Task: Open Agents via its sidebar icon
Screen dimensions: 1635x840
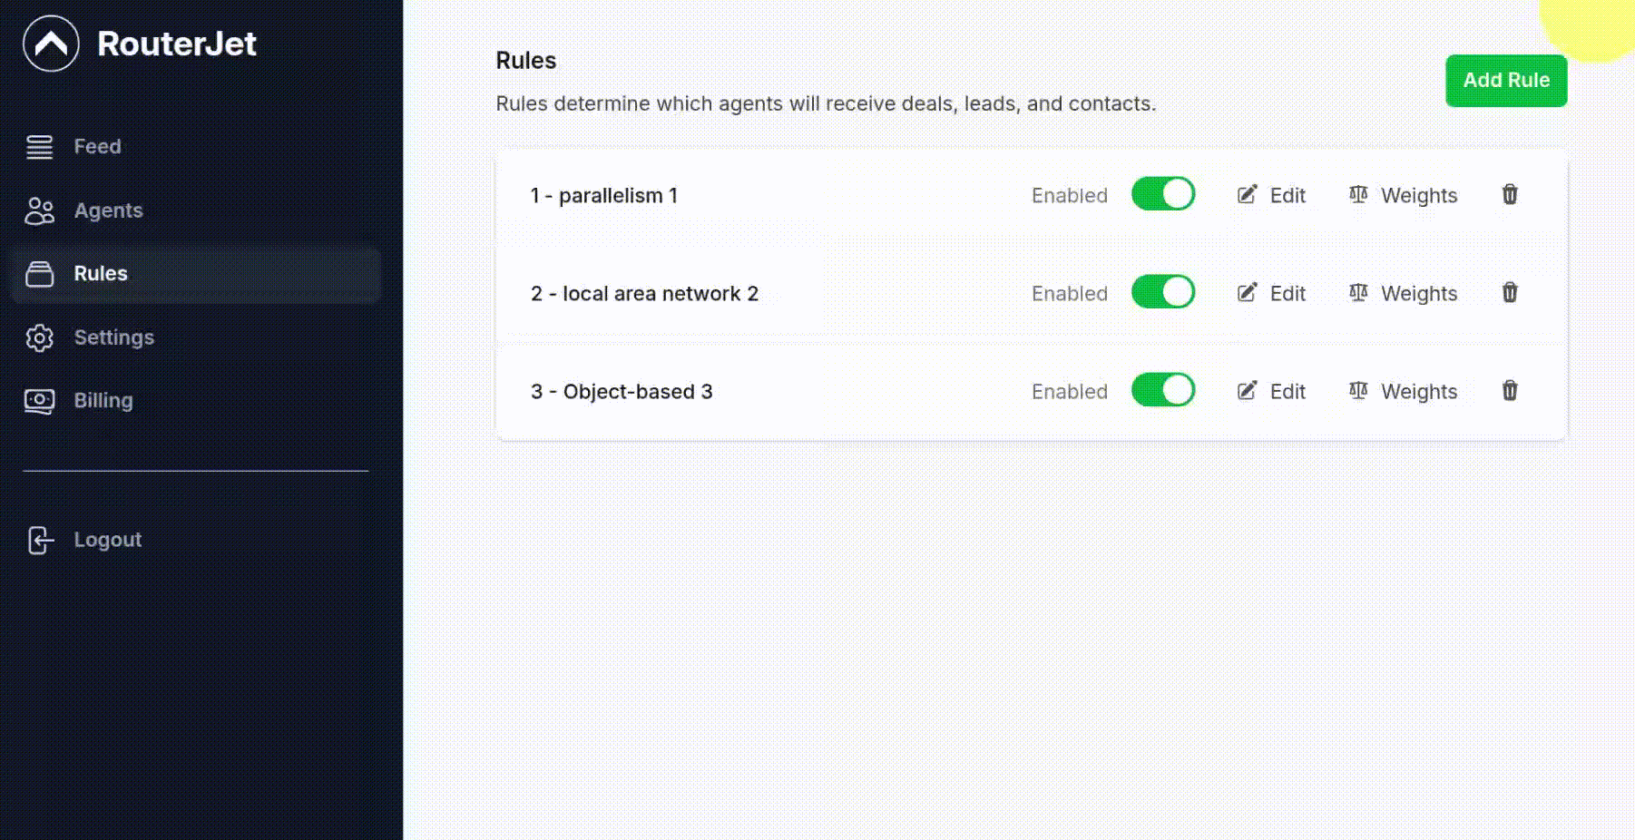Action: click(x=39, y=210)
